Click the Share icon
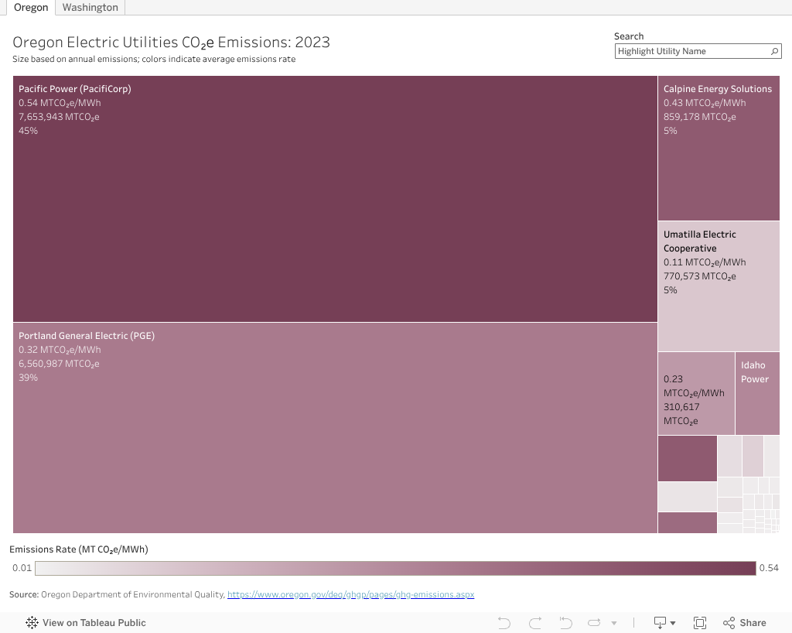This screenshot has width=792, height=633. point(744,623)
